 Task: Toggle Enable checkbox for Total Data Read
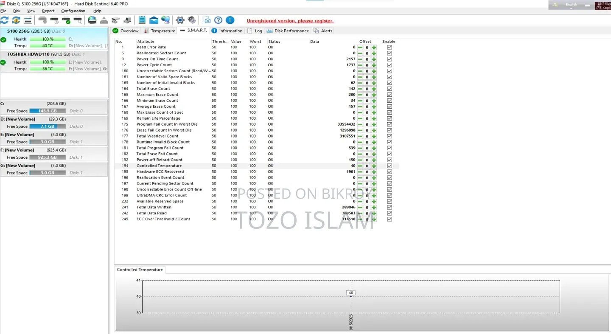pyautogui.click(x=390, y=213)
